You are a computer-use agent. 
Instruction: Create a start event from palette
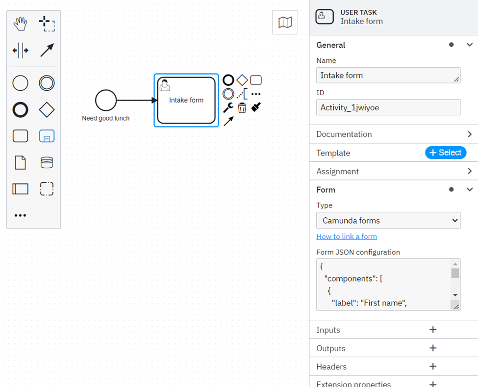pos(21,83)
